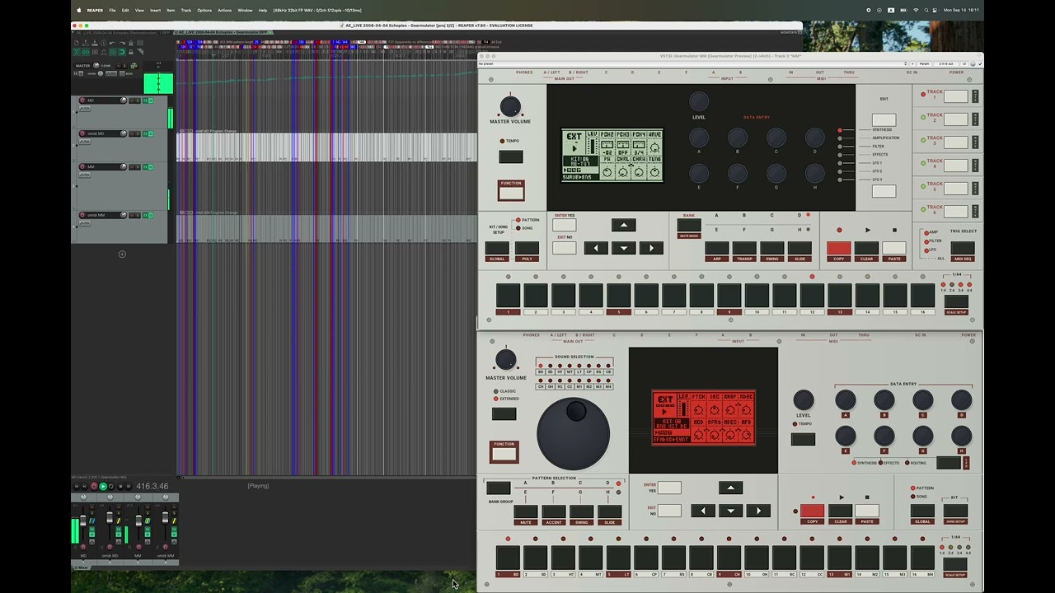Adjust the LEVEL knob on MD drum machine

(804, 400)
